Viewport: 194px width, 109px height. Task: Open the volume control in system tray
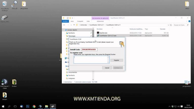pos(179,106)
